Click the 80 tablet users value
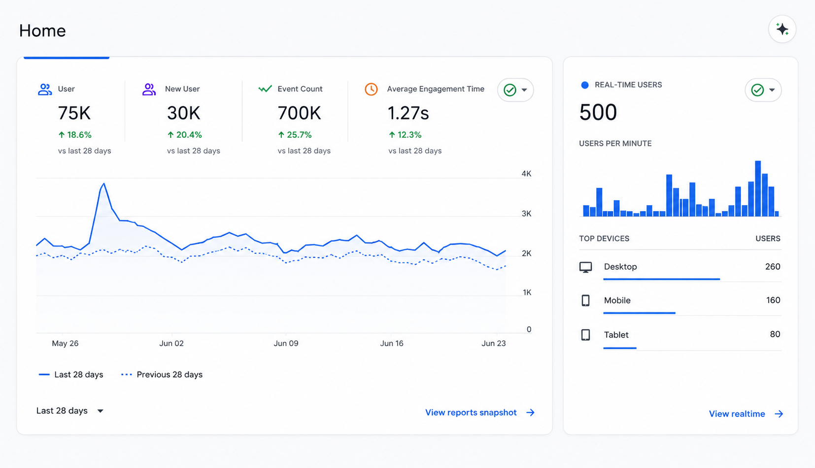The width and height of the screenshot is (815, 468). pyautogui.click(x=775, y=334)
